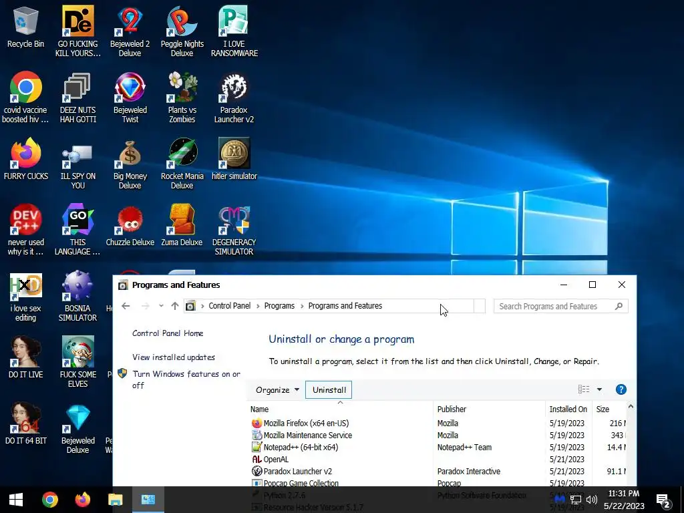Open File Explorer from the taskbar
This screenshot has width=684, height=513.
click(116, 500)
